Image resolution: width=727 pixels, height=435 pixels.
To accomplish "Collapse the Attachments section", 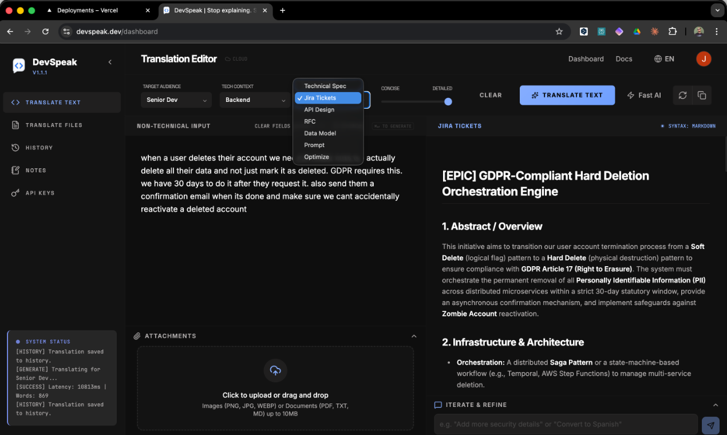I will coord(414,336).
